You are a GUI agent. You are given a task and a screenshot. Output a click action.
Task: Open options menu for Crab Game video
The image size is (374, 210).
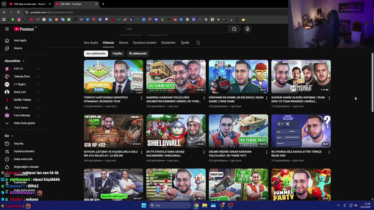point(266,98)
